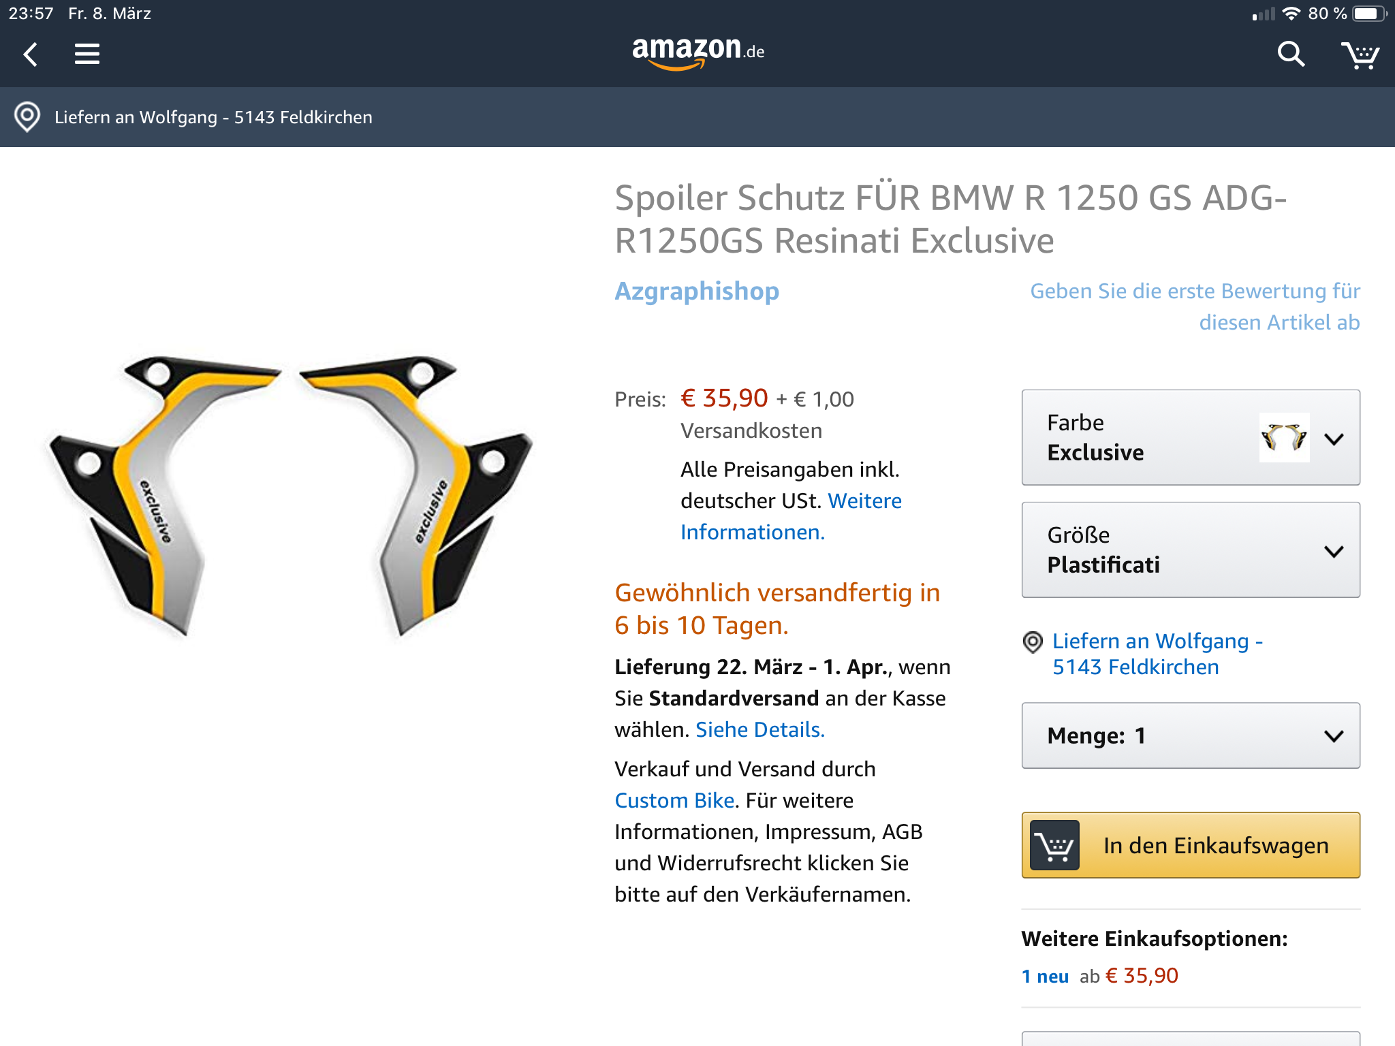Tap Geben Sie die erste Bewertung link
The width and height of the screenshot is (1395, 1046).
[1195, 306]
